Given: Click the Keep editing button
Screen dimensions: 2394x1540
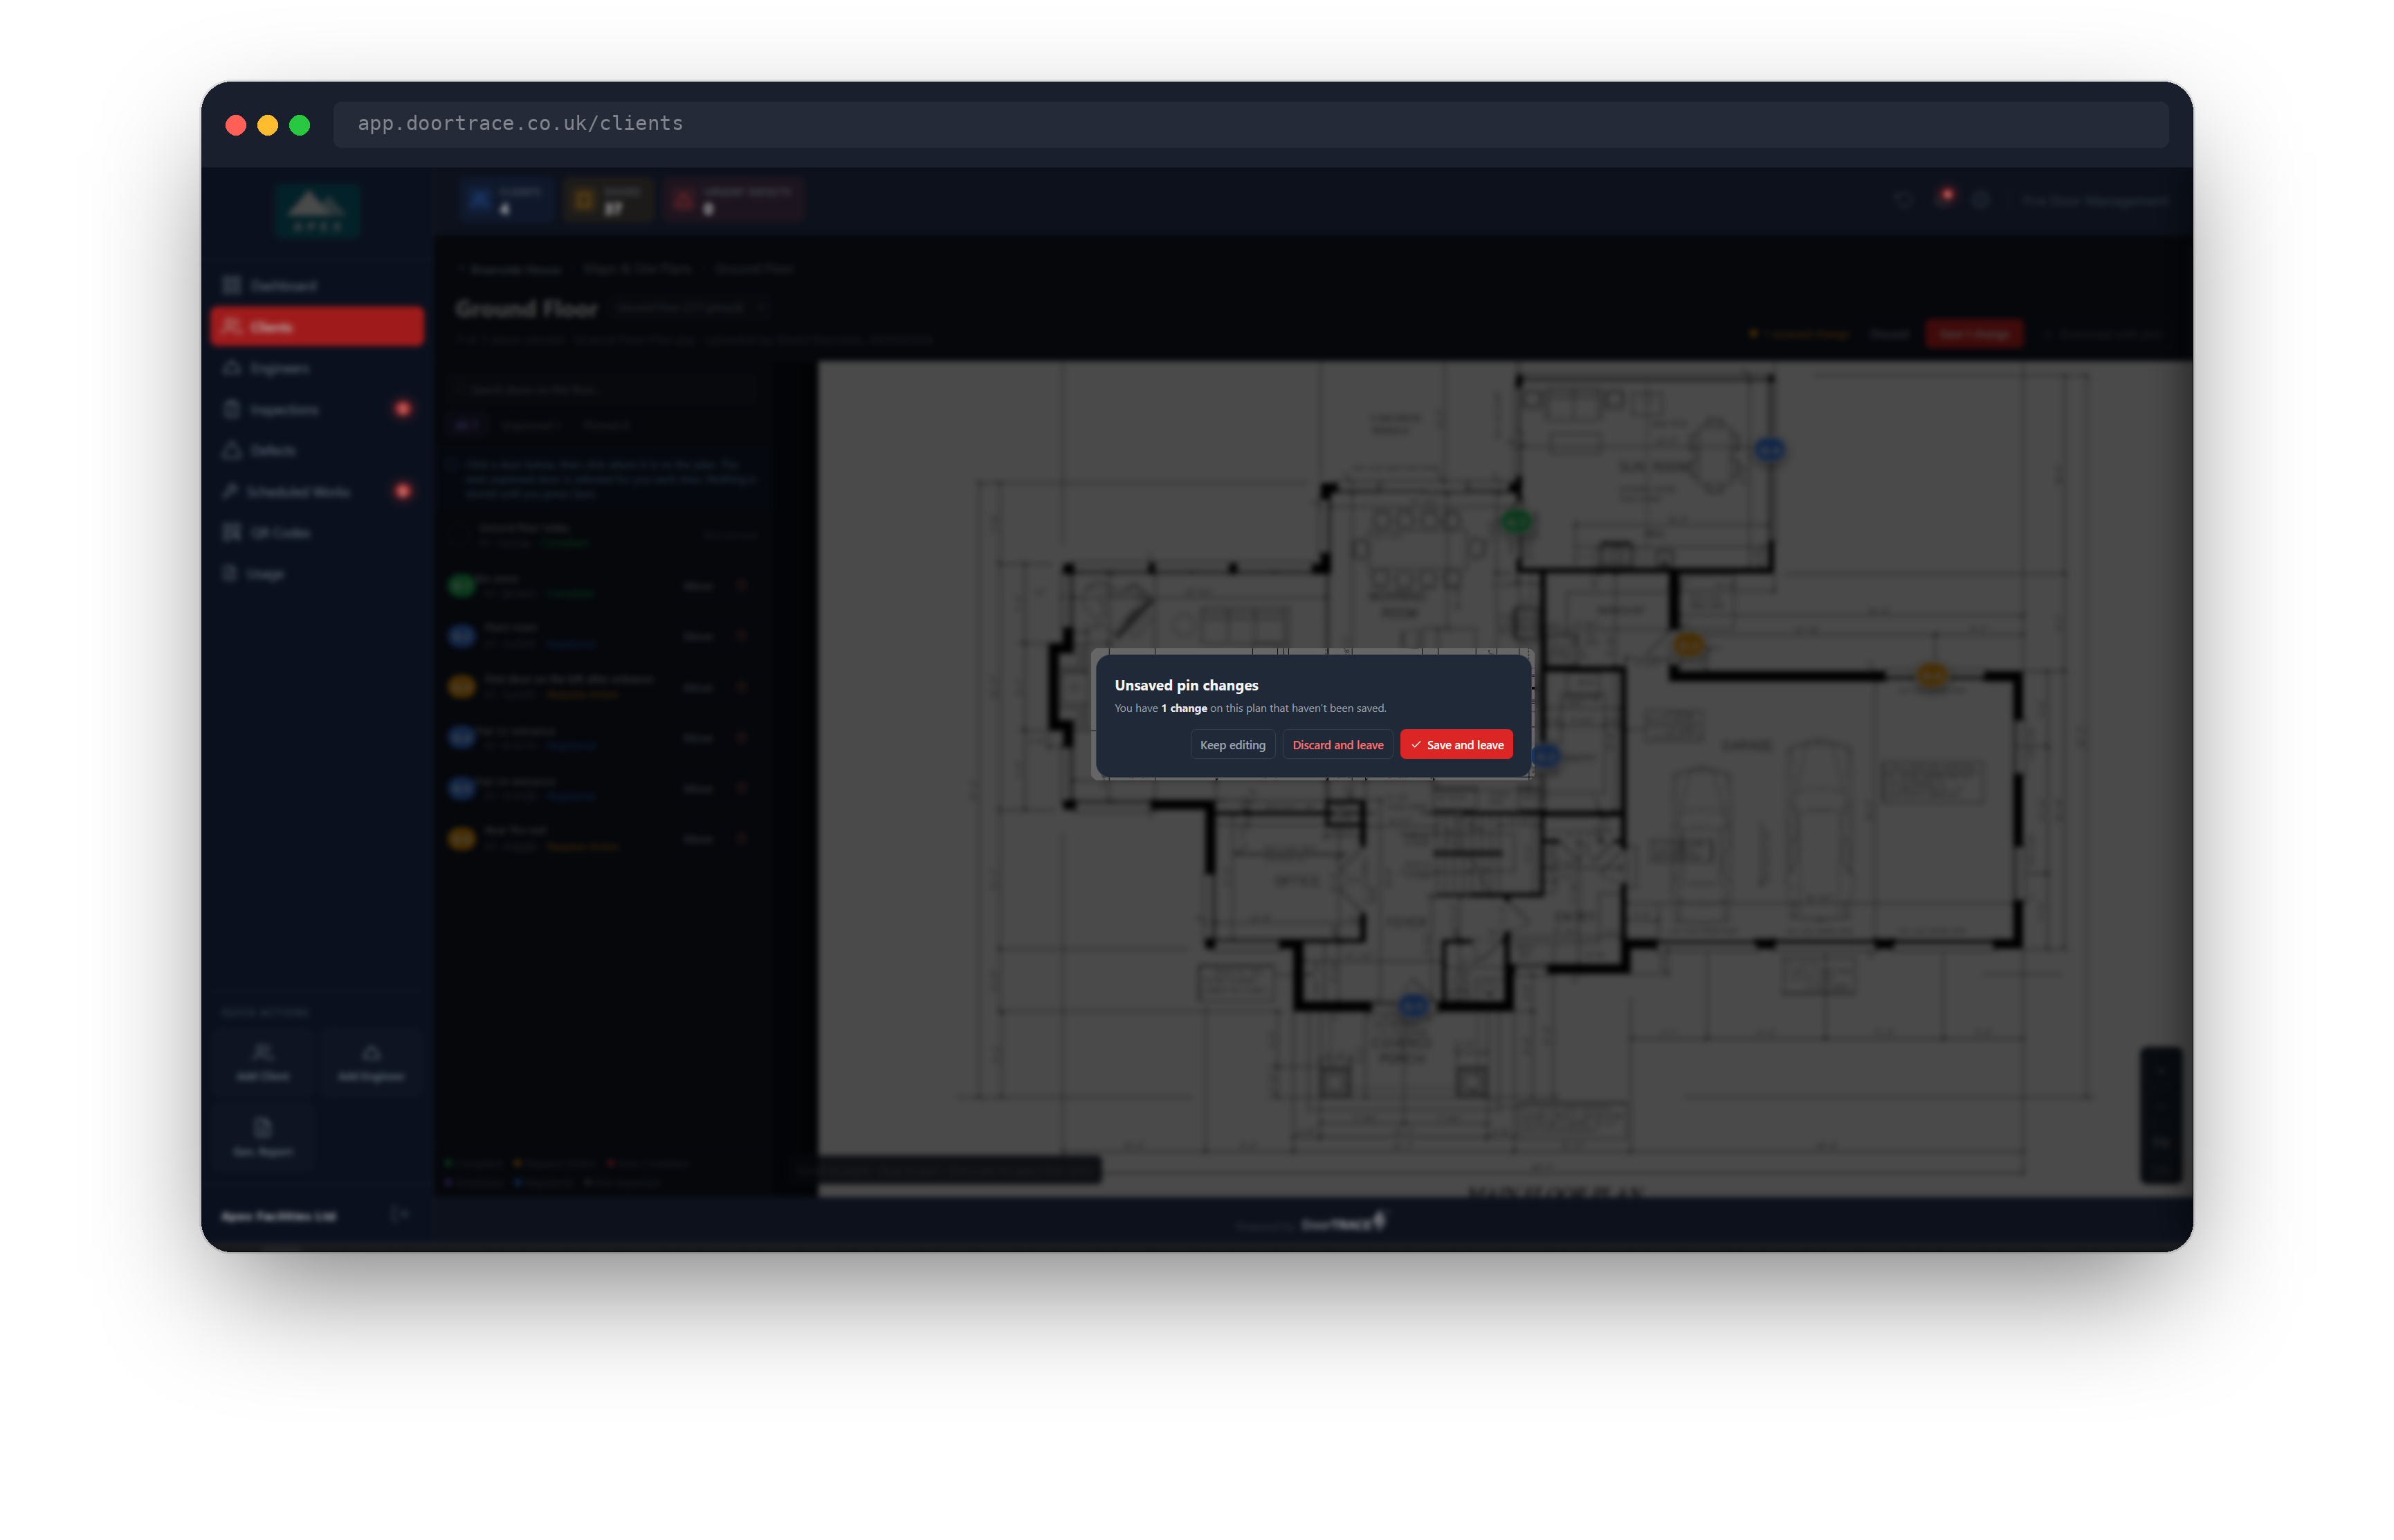Looking at the screenshot, I should 1232,745.
